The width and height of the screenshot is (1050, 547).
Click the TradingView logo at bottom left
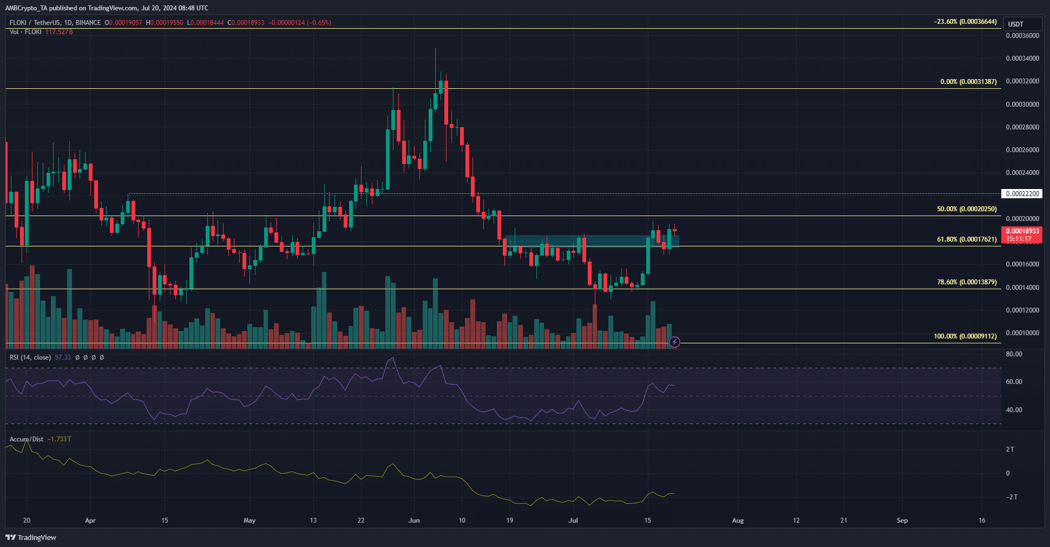pos(31,537)
